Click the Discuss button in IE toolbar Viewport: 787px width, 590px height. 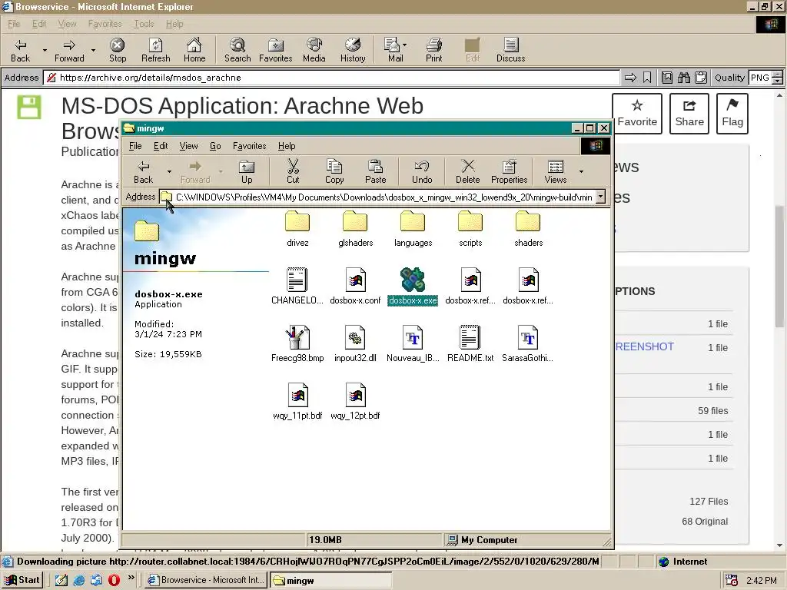pos(510,50)
